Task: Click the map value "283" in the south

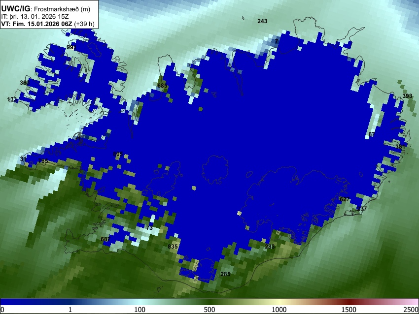Action: click(x=270, y=247)
